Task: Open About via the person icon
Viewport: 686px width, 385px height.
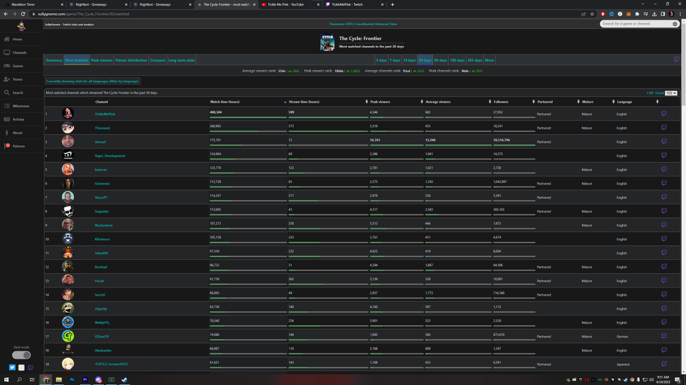Action: [7, 133]
